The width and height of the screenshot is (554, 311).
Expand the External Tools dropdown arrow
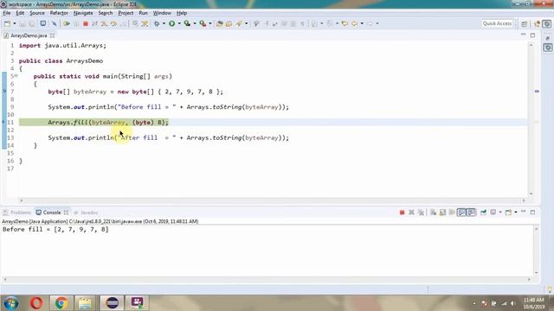coord(210,23)
